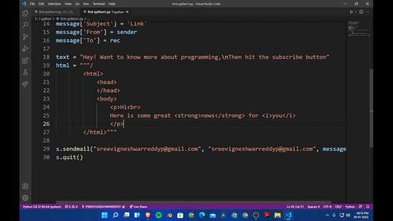Change end of line sequence CRLF
Viewport: 393px width, 221px height.
pyautogui.click(x=338, y=207)
